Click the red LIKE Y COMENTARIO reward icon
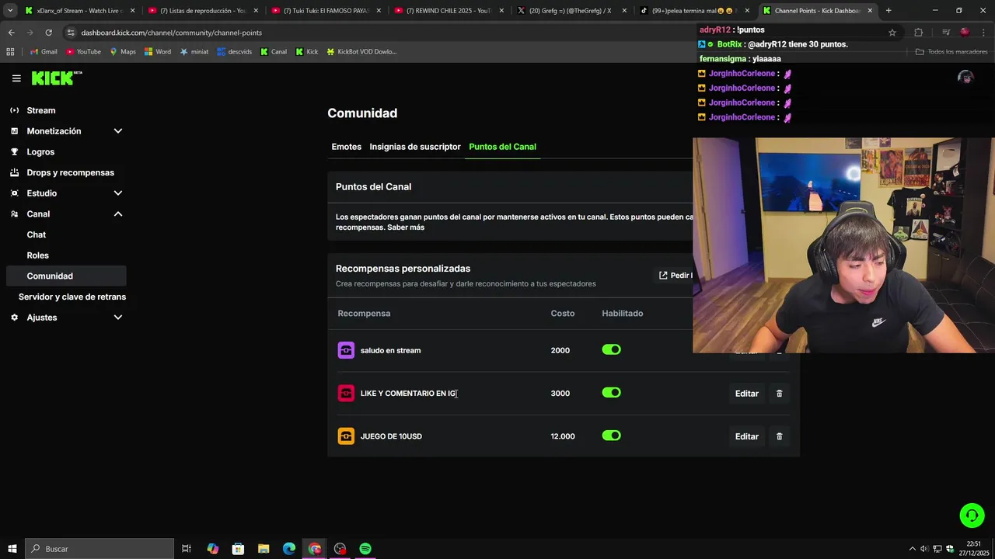 coord(346,393)
